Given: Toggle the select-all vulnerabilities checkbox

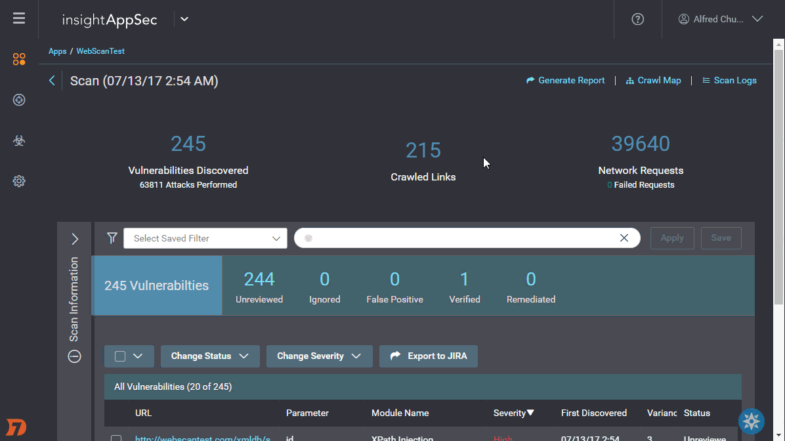Looking at the screenshot, I should tap(120, 356).
